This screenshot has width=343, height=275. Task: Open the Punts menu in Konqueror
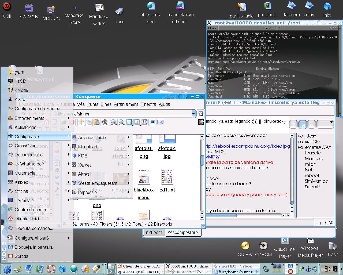(92, 104)
